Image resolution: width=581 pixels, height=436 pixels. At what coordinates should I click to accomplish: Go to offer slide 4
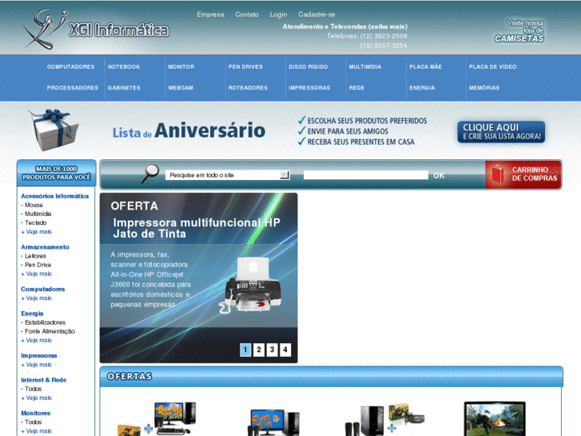coord(285,350)
